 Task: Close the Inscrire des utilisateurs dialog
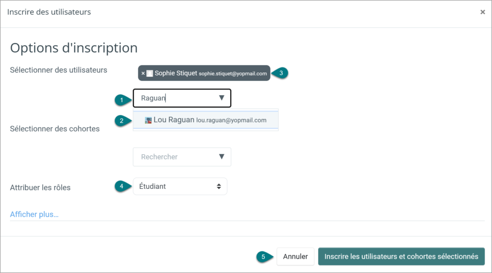coord(482,12)
